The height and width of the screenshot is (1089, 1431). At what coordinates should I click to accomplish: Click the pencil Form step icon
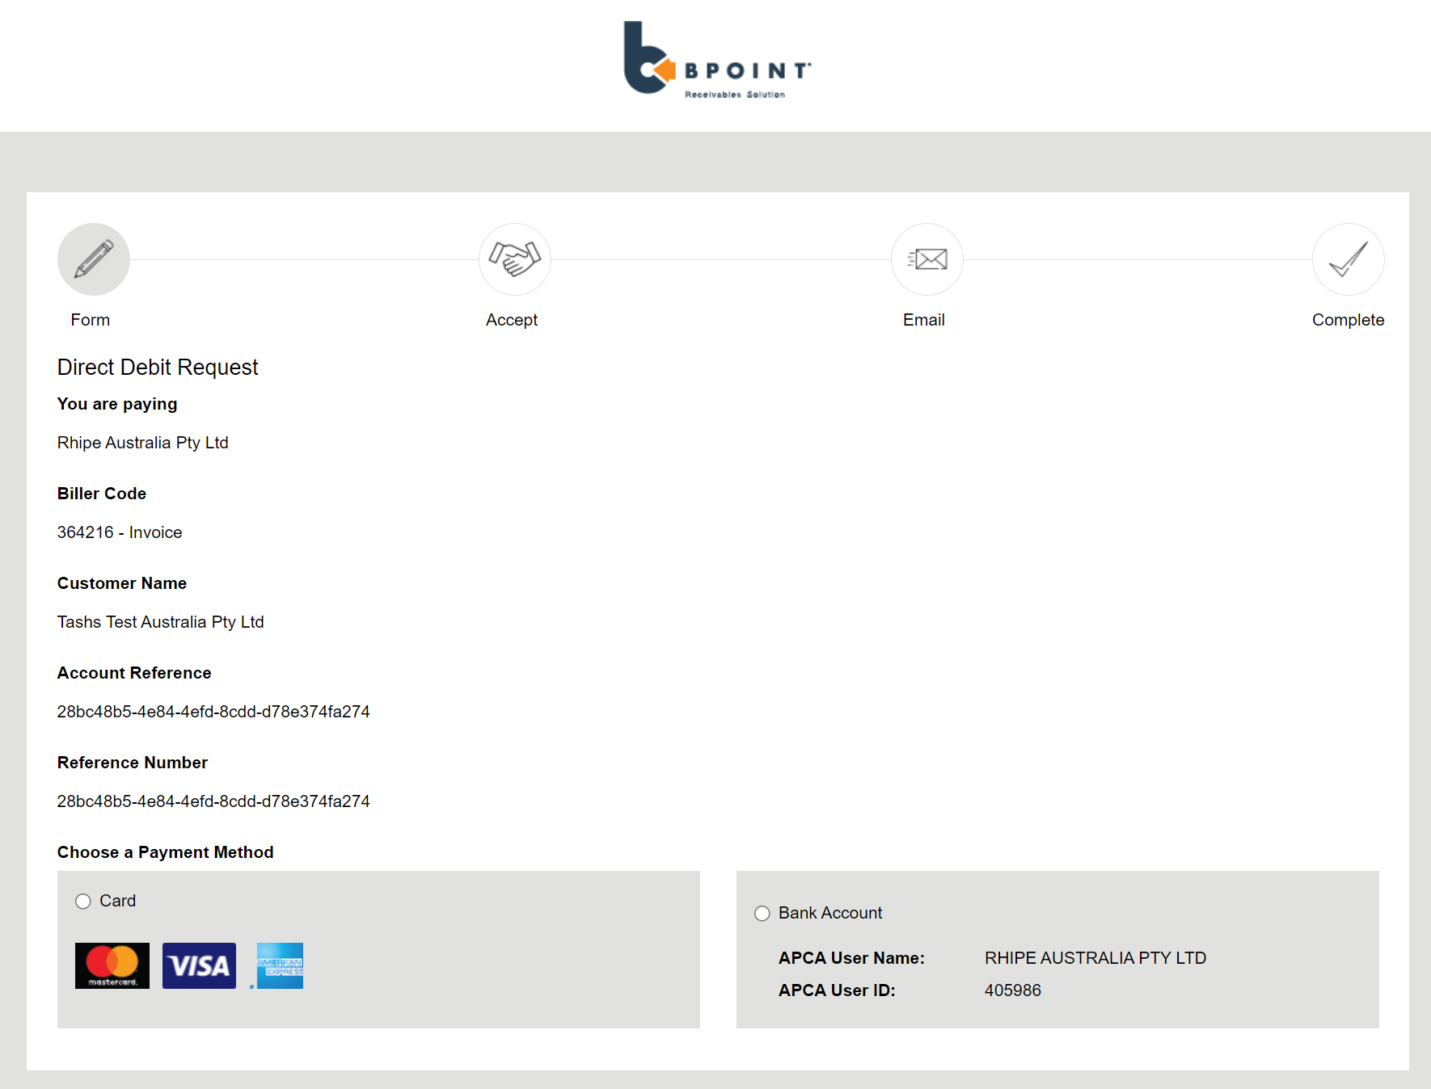point(94,259)
